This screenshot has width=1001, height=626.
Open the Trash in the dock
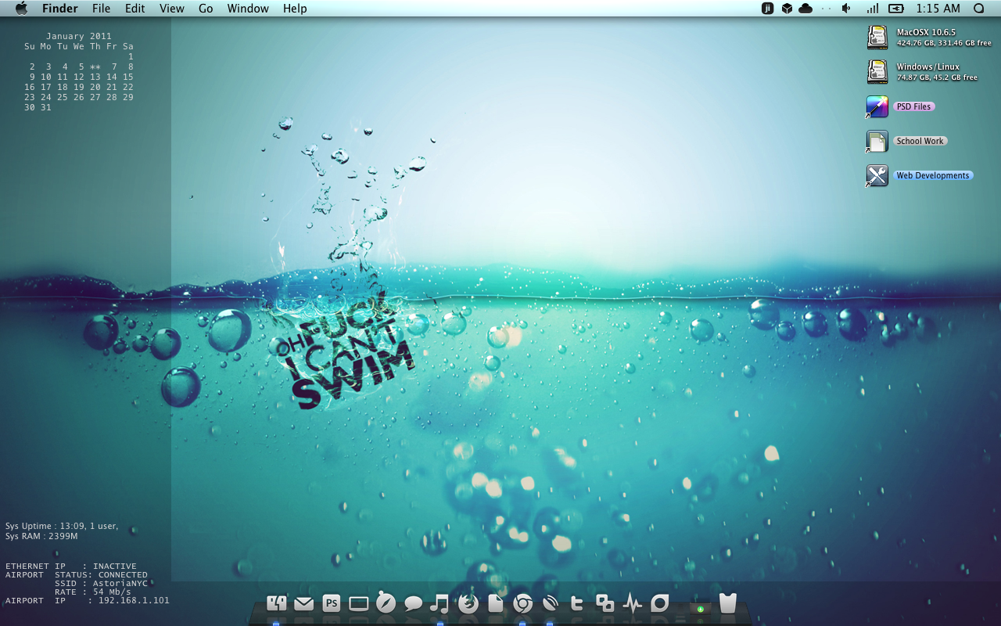(x=727, y=603)
